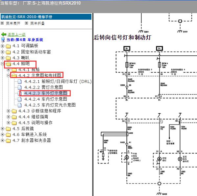This screenshot has height=196, width=197.
Task: Click the green back arrow icon
Action: (4, 34)
